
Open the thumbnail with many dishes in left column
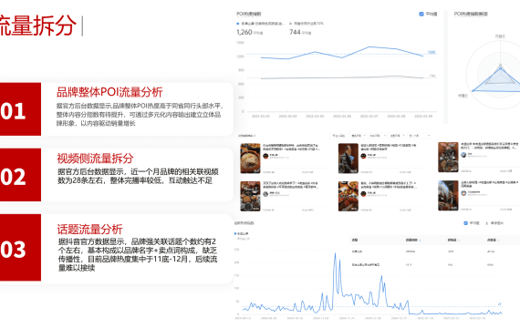coord(250,196)
